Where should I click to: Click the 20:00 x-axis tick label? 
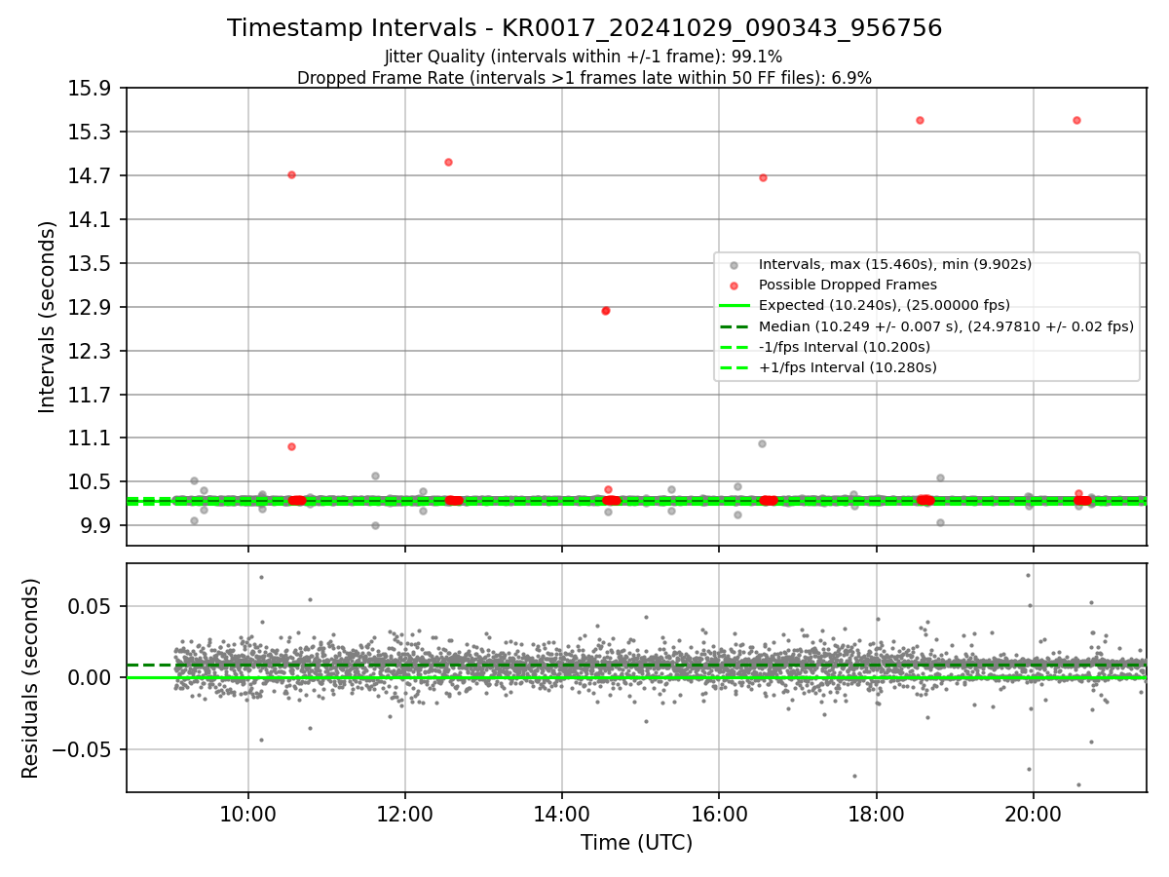(1033, 814)
